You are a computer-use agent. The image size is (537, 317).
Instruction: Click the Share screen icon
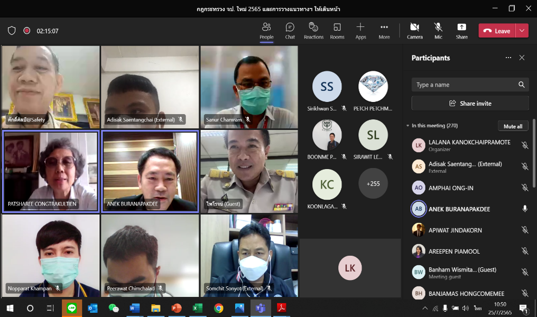click(461, 31)
